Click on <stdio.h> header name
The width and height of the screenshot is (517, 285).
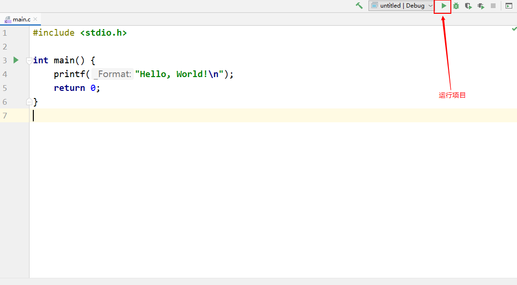(x=103, y=33)
